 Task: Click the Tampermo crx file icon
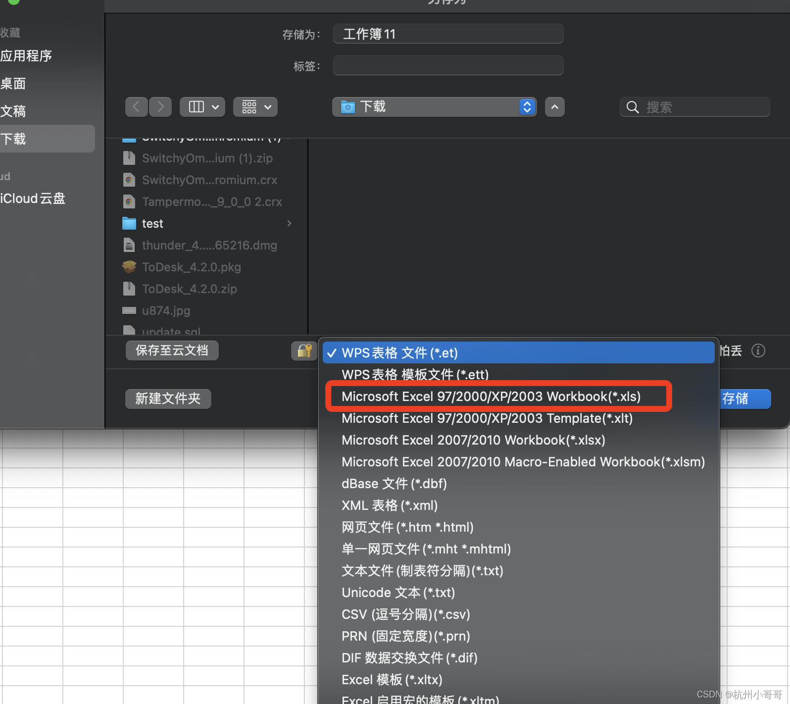[x=129, y=201]
